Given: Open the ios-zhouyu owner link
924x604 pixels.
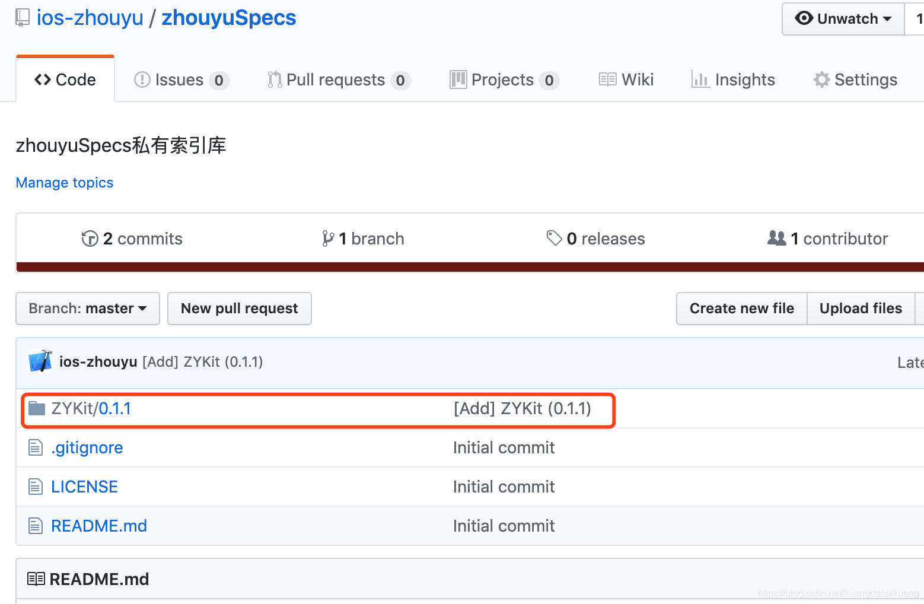Looking at the screenshot, I should click(90, 18).
